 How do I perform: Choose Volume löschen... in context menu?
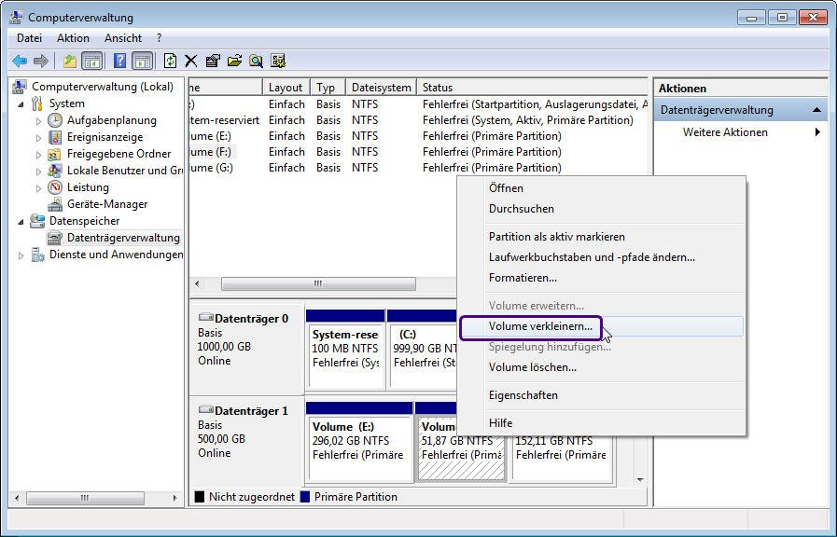pyautogui.click(x=602, y=367)
